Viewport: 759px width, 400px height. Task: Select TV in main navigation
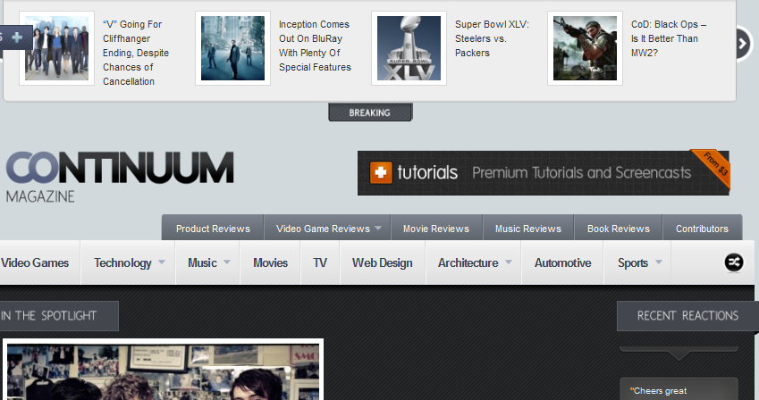coord(320,262)
